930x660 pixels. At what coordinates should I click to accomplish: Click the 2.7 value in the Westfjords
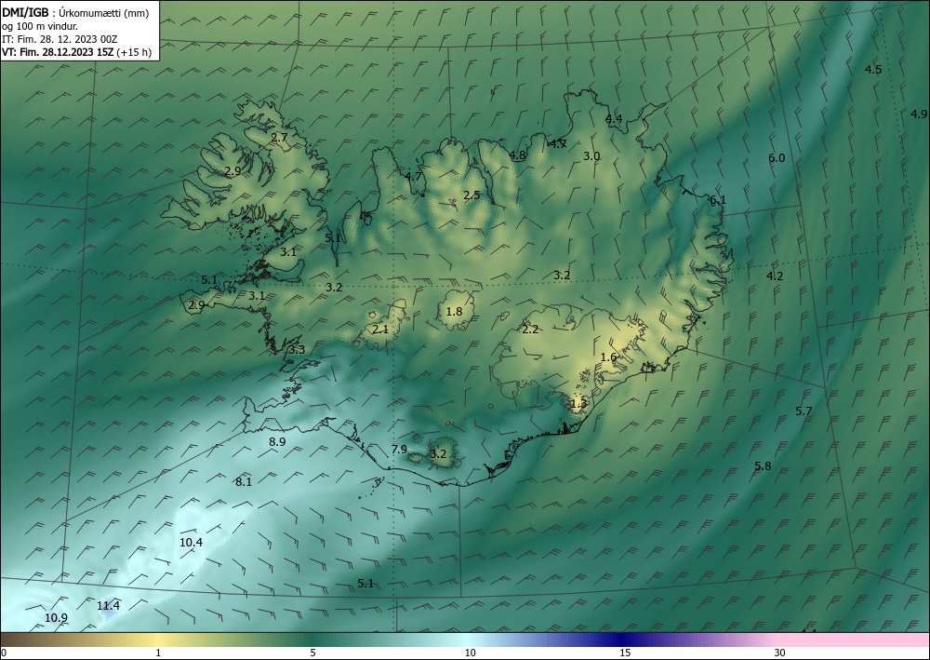(x=279, y=137)
